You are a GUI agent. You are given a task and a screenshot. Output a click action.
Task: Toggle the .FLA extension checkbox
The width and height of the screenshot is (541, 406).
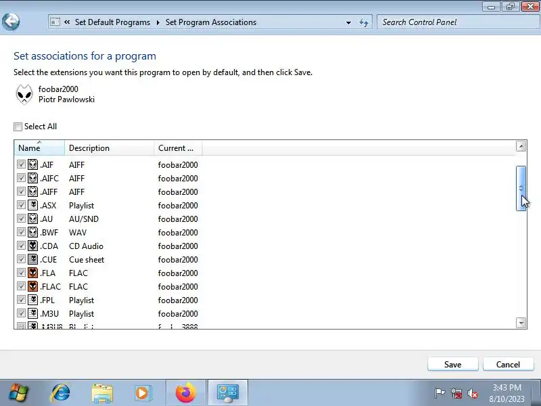(x=21, y=273)
